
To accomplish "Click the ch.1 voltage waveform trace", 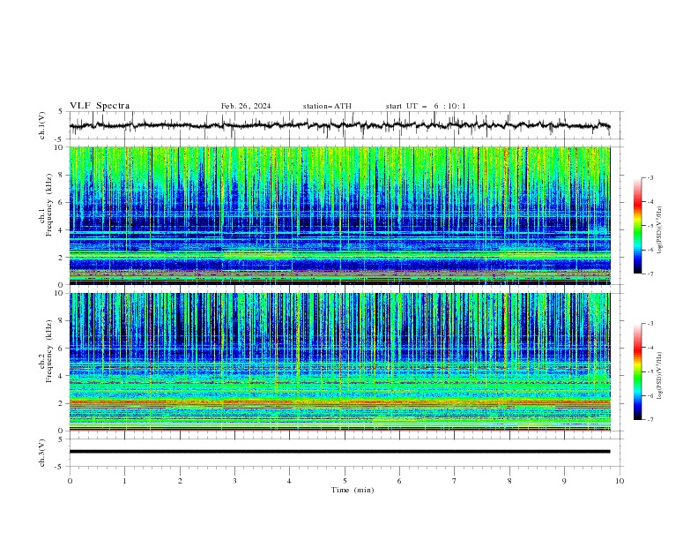I will tap(339, 125).
